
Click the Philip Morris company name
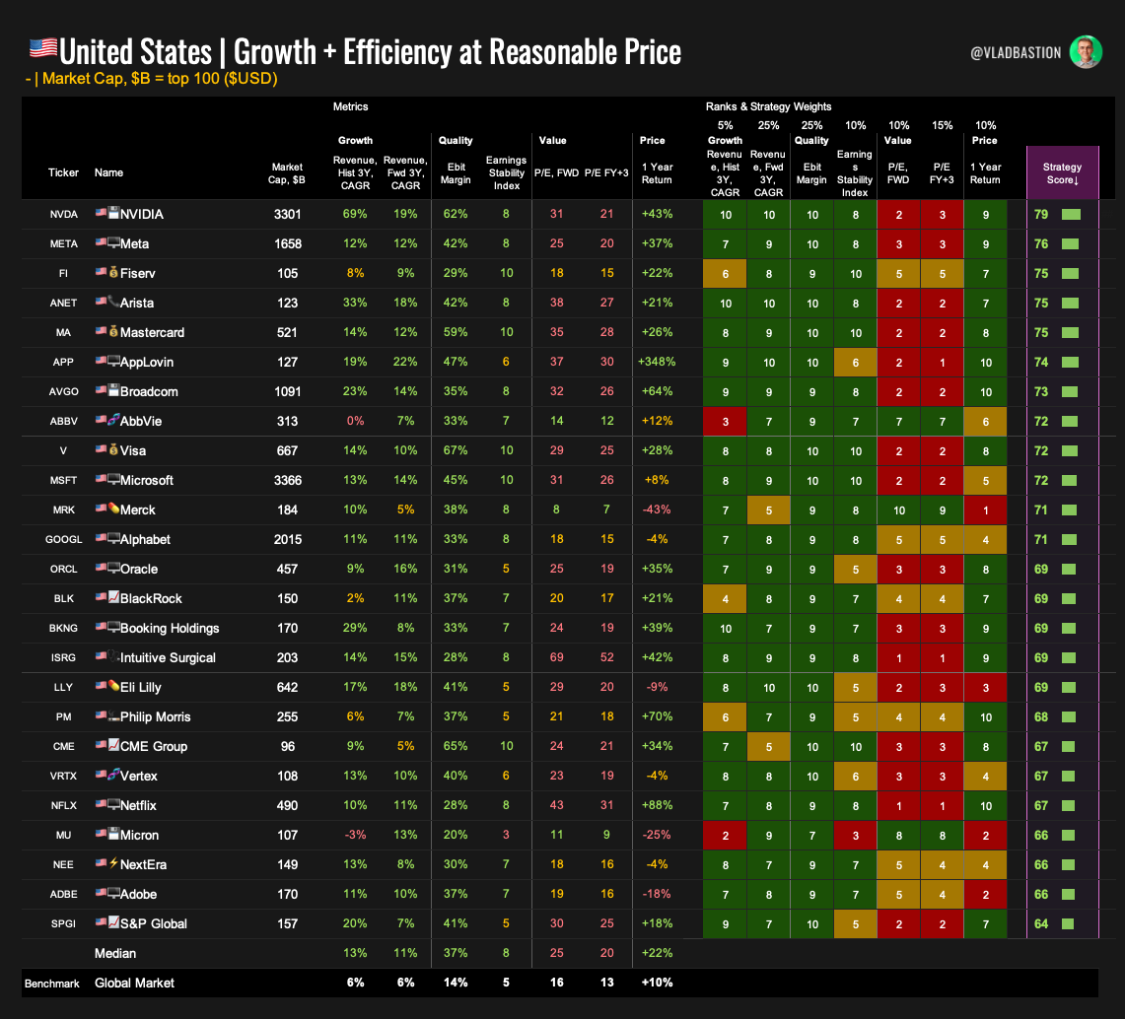[155, 716]
